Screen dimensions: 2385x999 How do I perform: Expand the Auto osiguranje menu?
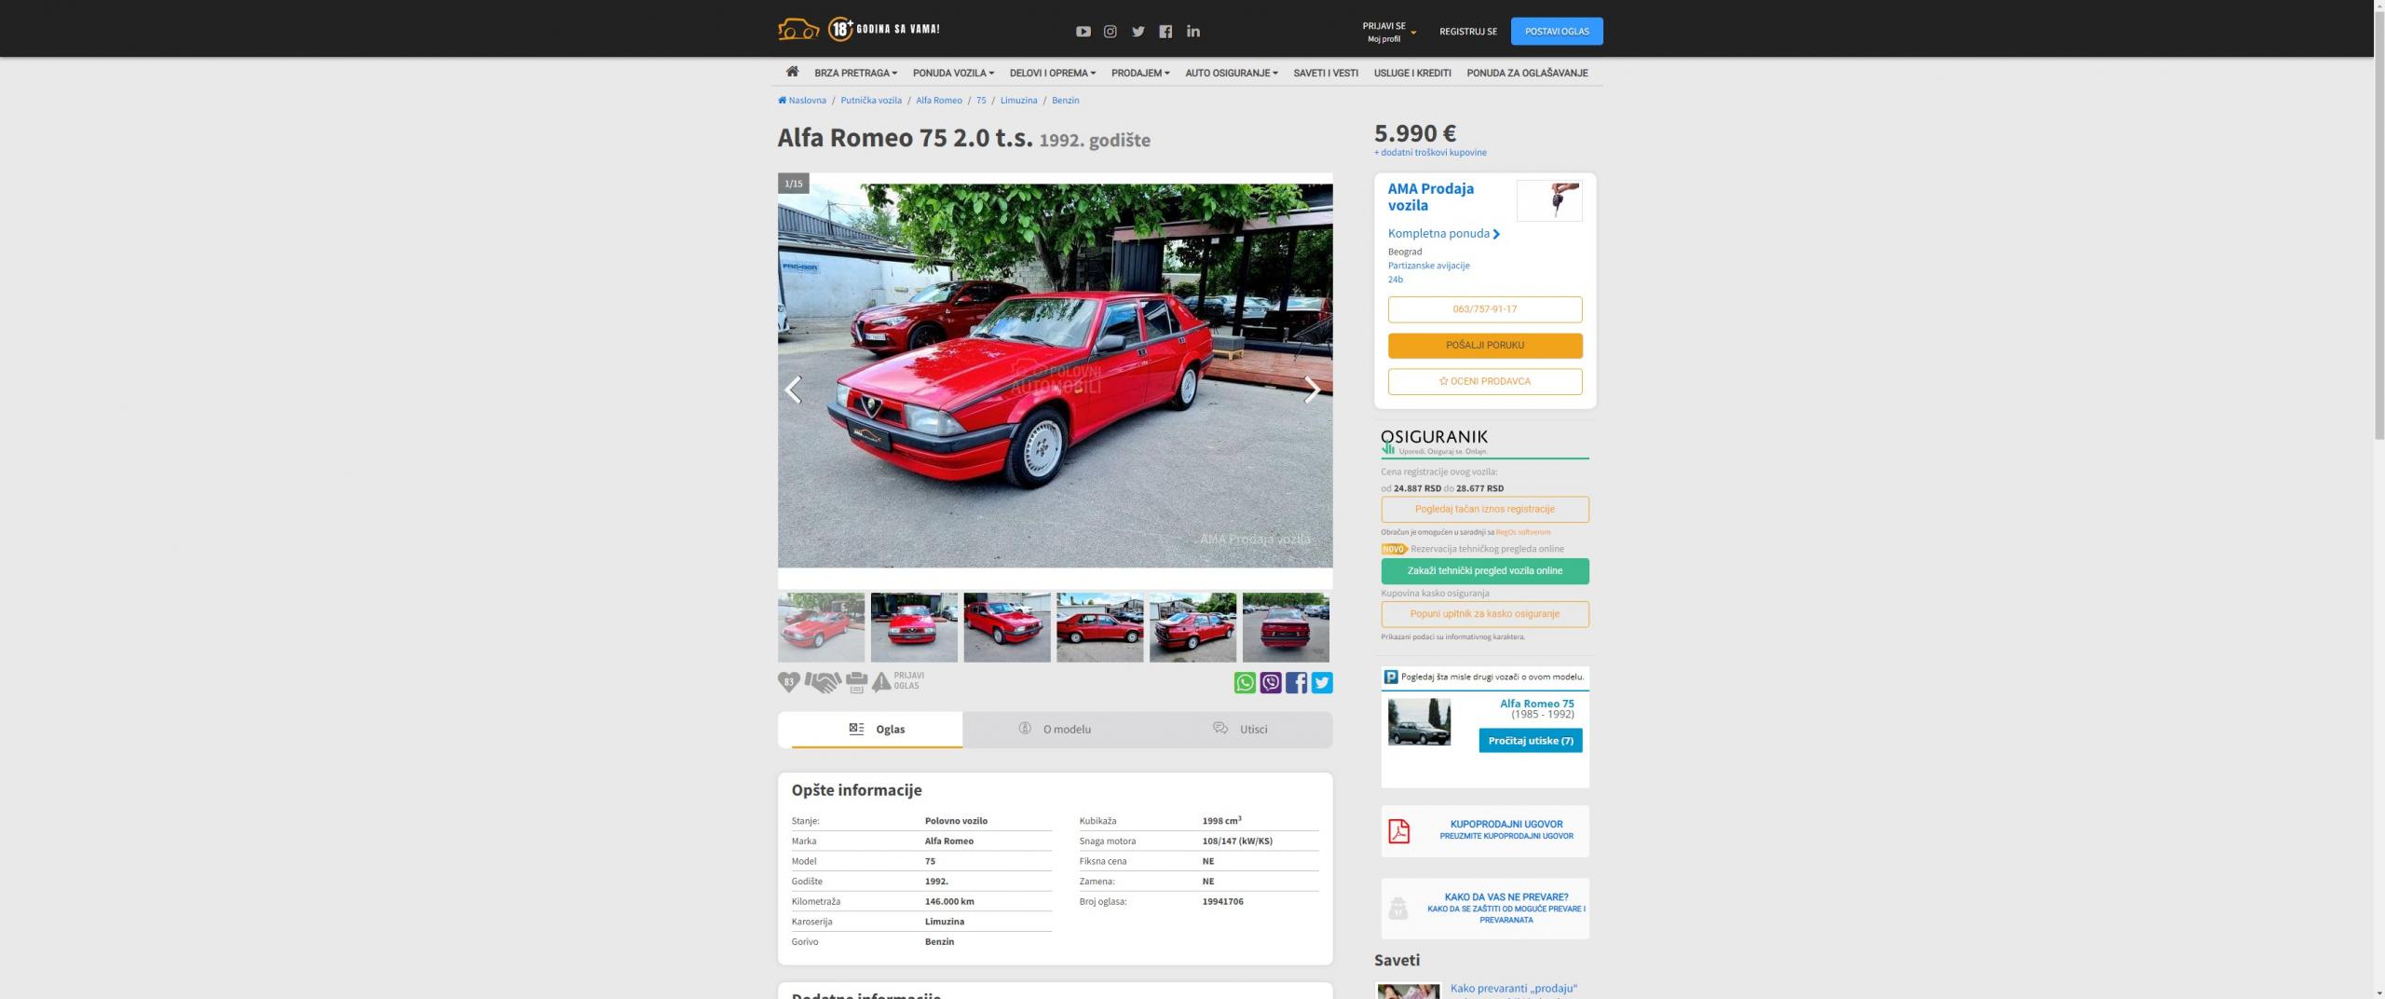tap(1232, 73)
